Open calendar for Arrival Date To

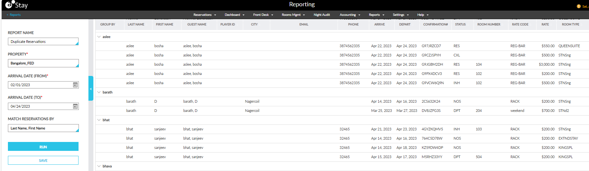(x=75, y=106)
